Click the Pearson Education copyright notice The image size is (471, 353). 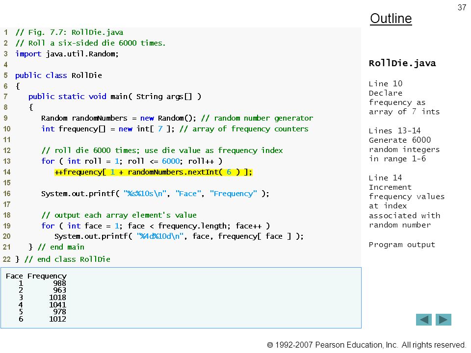(x=366, y=345)
